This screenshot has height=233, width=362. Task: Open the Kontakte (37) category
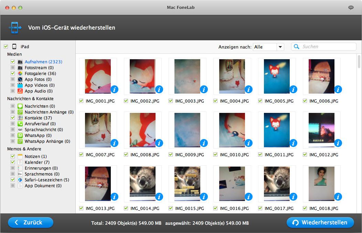[x=38, y=118]
